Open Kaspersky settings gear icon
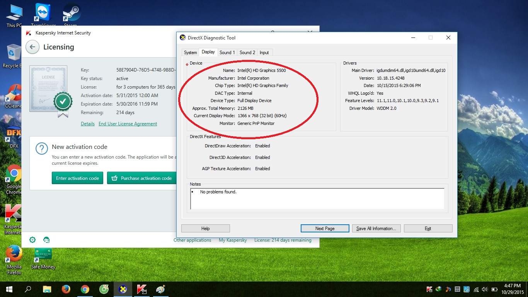 point(32,240)
